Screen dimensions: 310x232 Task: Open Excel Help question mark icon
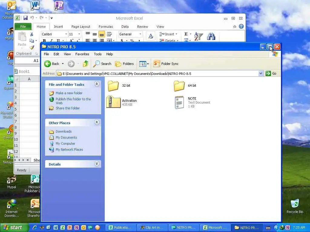pos(241,27)
